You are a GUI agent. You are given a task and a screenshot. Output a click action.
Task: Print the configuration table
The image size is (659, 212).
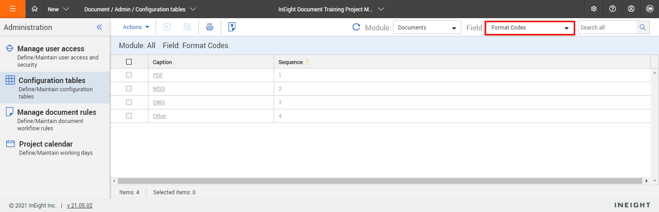(209, 27)
